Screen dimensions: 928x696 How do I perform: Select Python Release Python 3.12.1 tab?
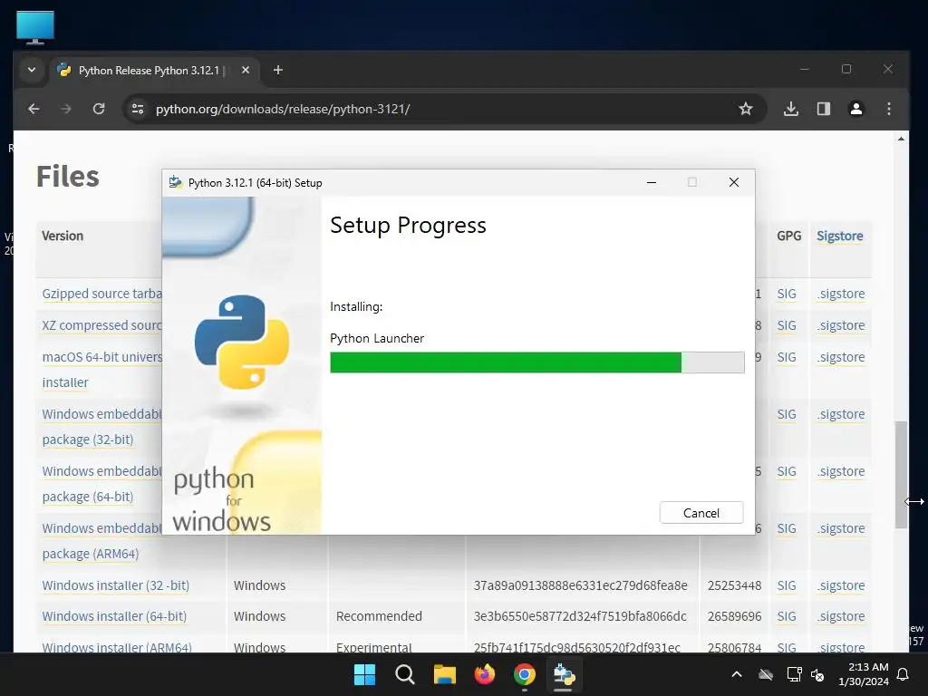tap(151, 71)
